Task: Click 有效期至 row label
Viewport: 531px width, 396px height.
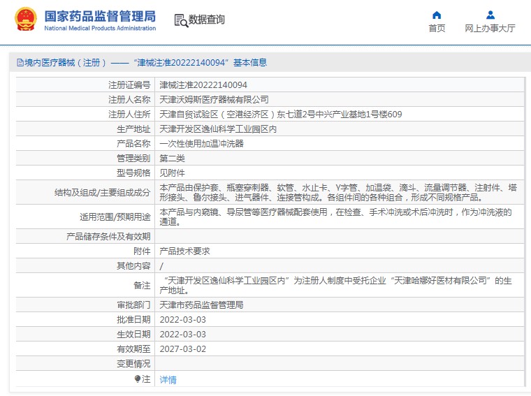Action: point(133,349)
